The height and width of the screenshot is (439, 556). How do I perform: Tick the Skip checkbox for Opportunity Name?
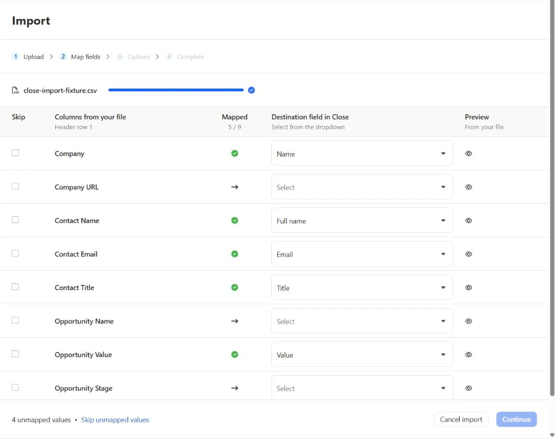[15, 320]
